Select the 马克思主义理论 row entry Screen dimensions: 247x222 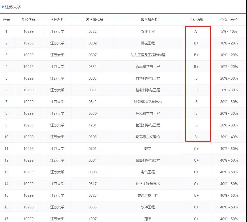tap(148, 137)
